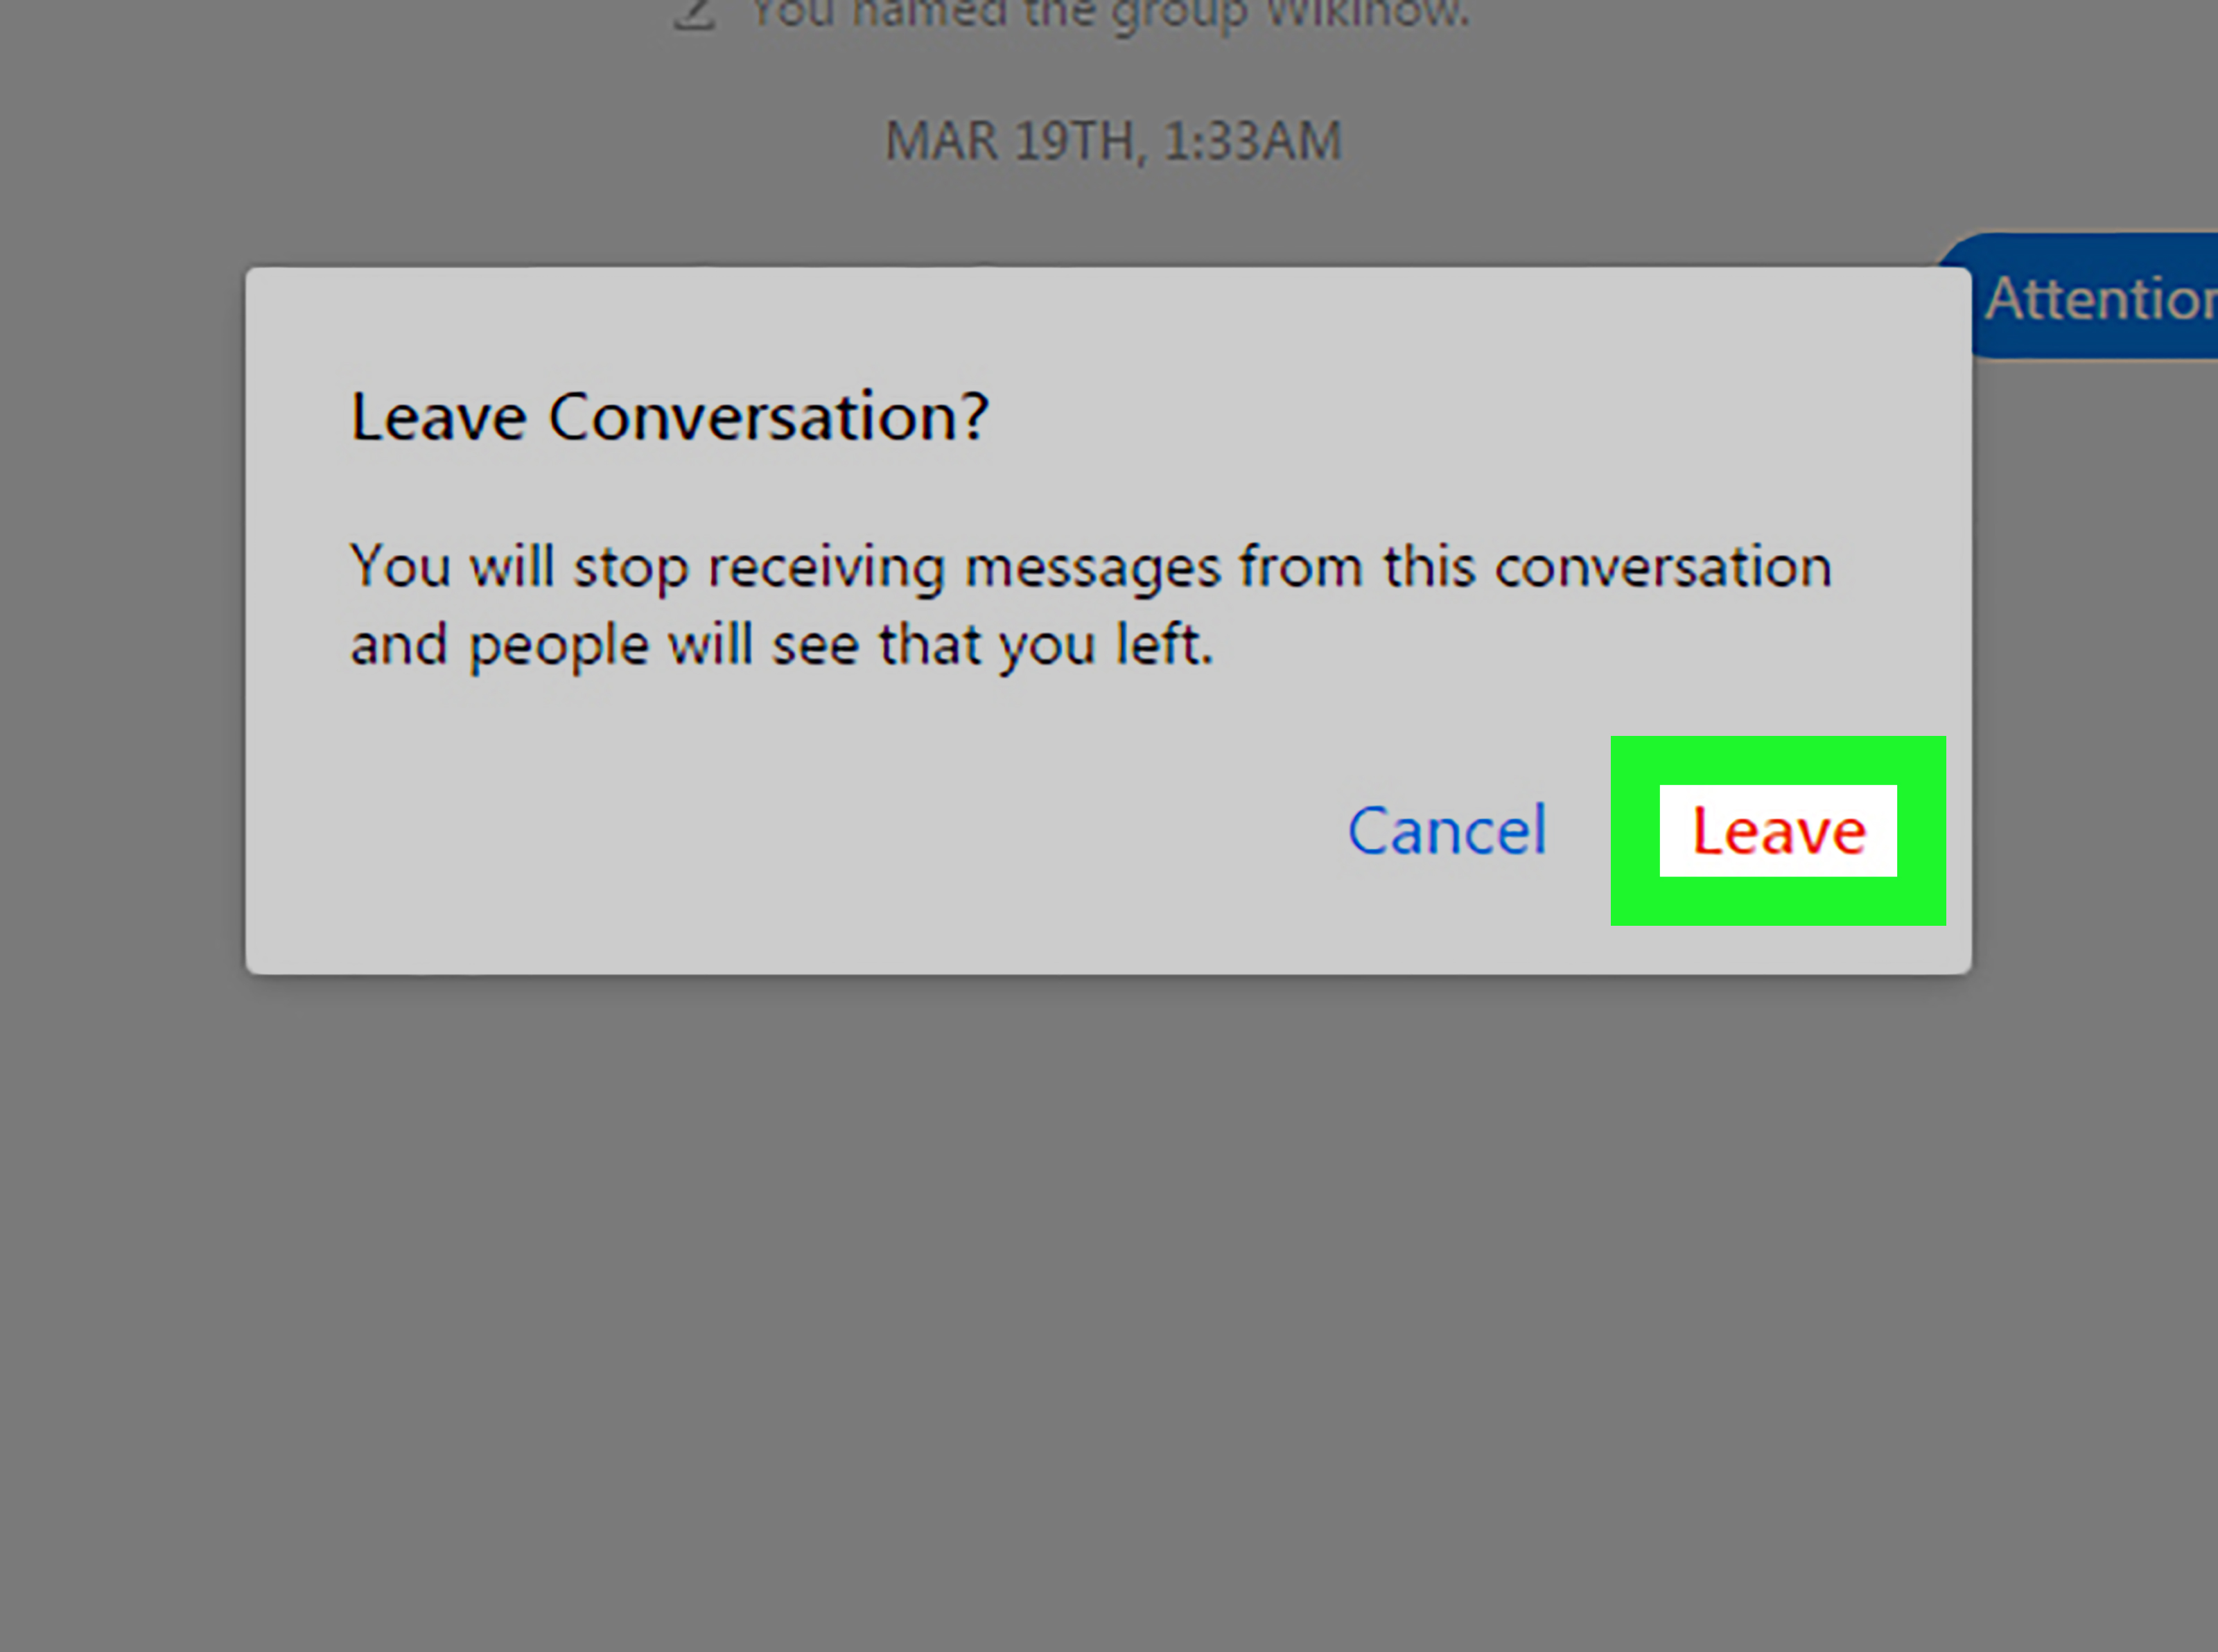Click the "You will stop receiving messages" line
Image resolution: width=2218 pixels, height=1652 pixels.
pos(1090,568)
